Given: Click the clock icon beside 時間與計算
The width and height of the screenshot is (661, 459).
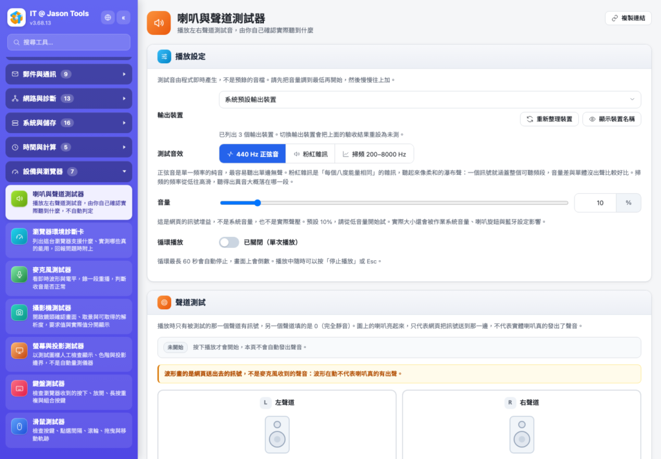Looking at the screenshot, I should [x=15, y=147].
